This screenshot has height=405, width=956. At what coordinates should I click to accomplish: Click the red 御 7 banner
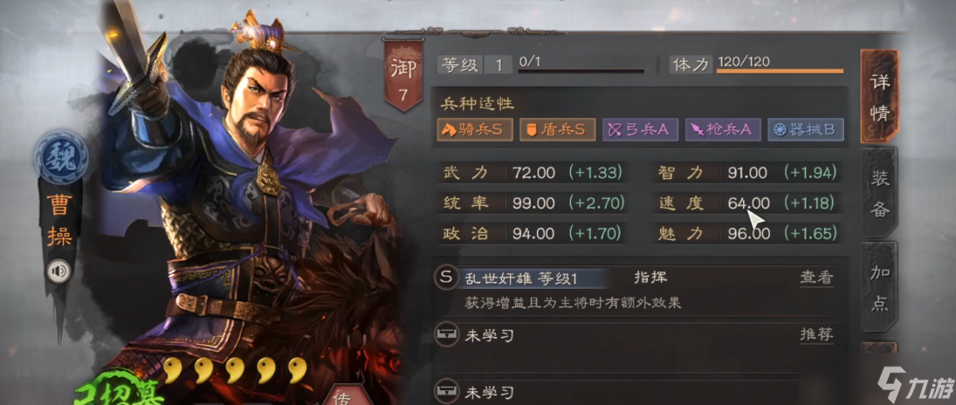click(403, 76)
